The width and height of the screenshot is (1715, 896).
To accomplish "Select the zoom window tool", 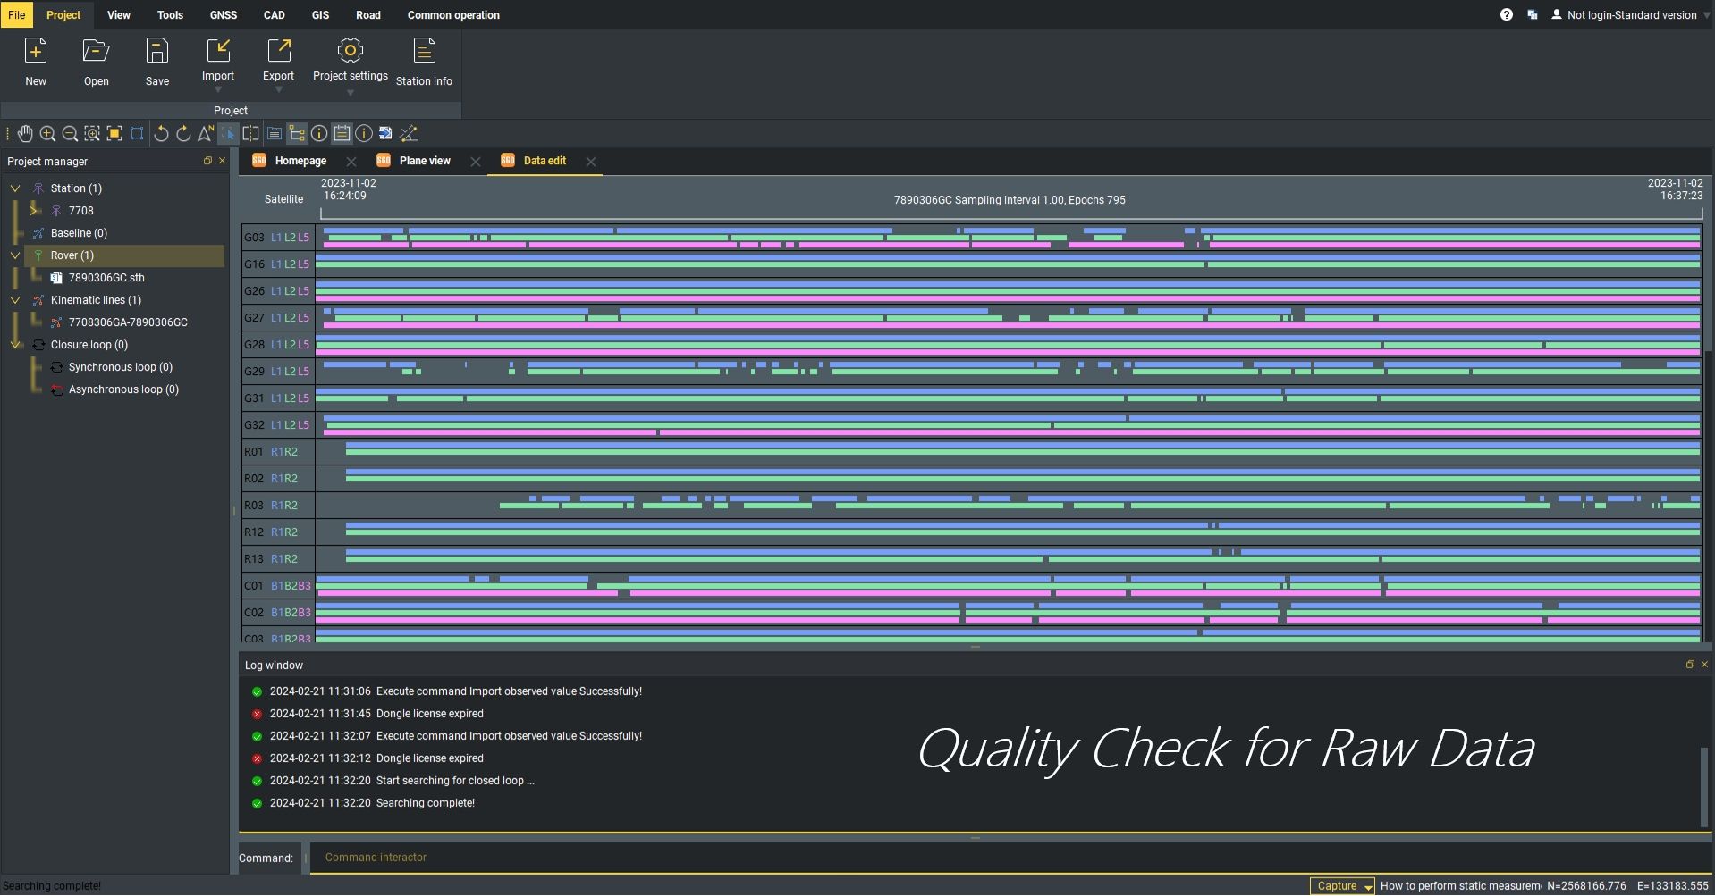I will [x=92, y=134].
